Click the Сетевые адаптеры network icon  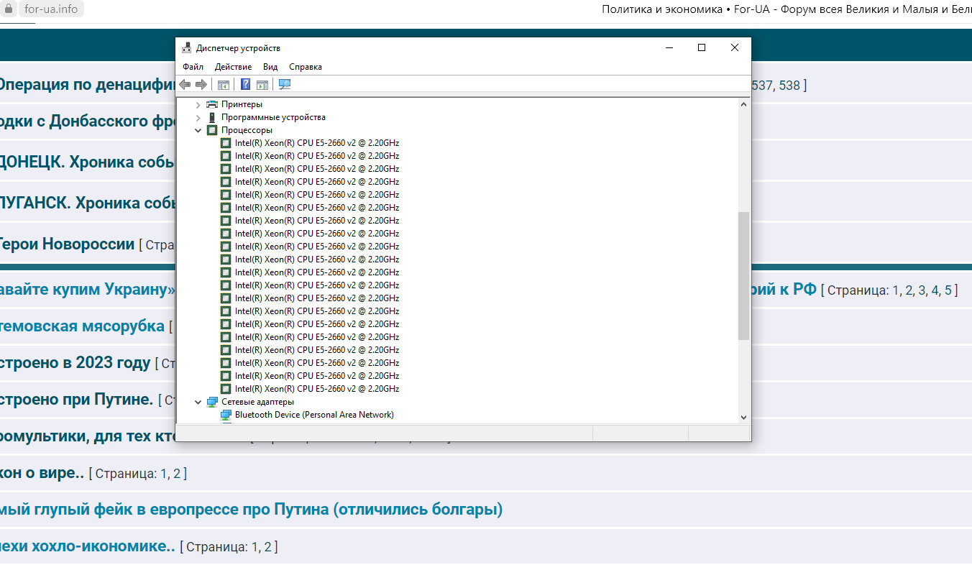coord(212,402)
